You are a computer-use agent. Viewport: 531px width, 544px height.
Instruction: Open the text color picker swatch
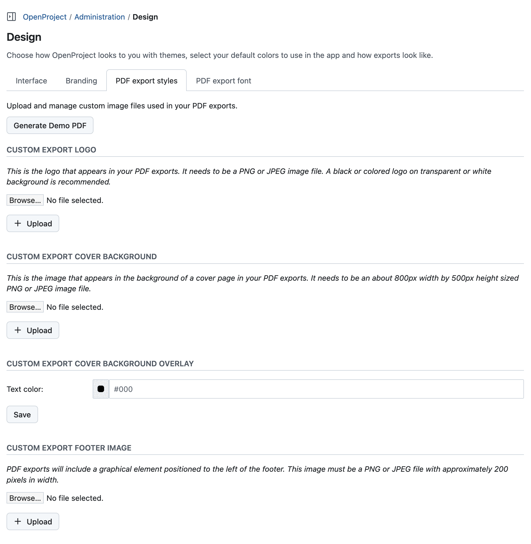(x=100, y=389)
